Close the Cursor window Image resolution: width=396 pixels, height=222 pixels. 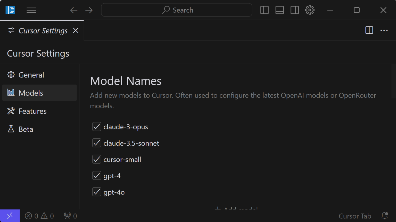383,10
